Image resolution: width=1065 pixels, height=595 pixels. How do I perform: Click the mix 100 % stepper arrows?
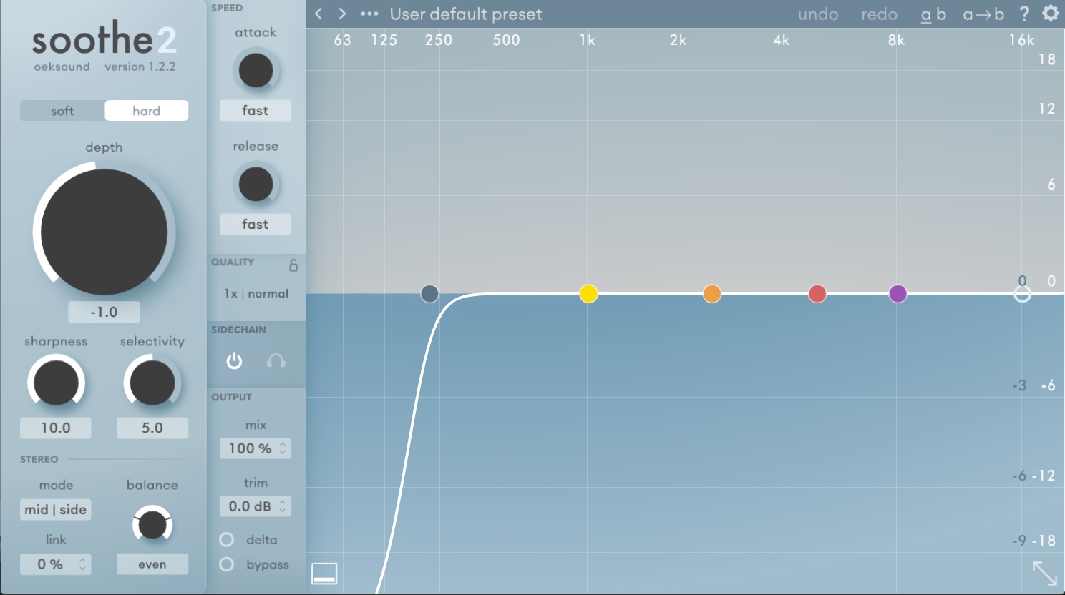283,448
